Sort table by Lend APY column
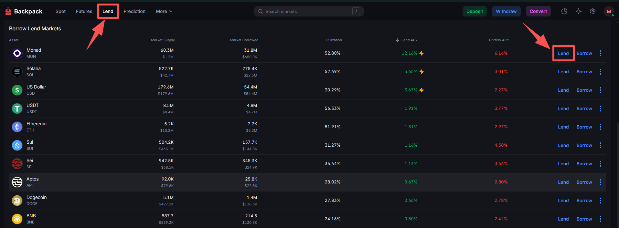Screen dimensions: 619x228 (409, 40)
